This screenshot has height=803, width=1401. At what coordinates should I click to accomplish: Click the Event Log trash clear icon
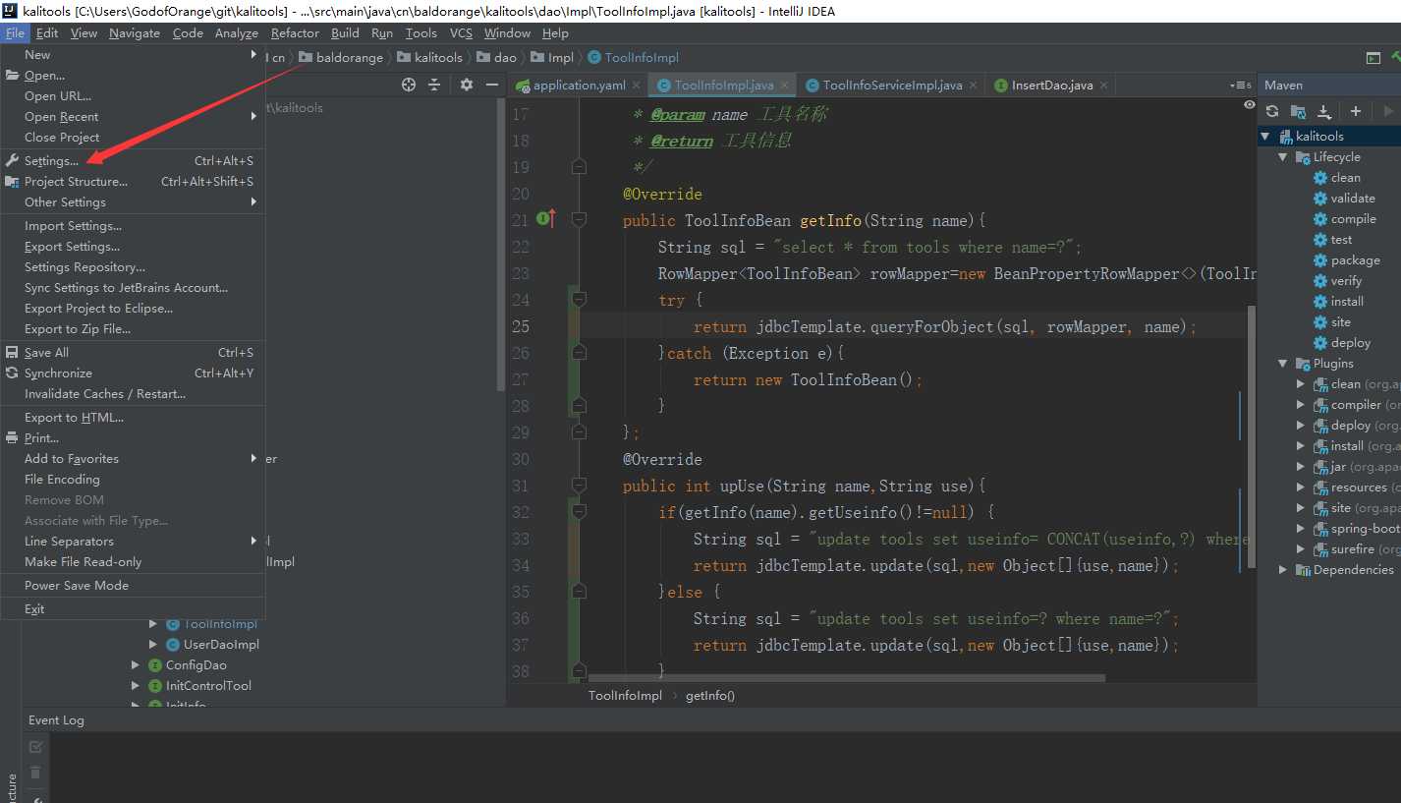(x=36, y=773)
